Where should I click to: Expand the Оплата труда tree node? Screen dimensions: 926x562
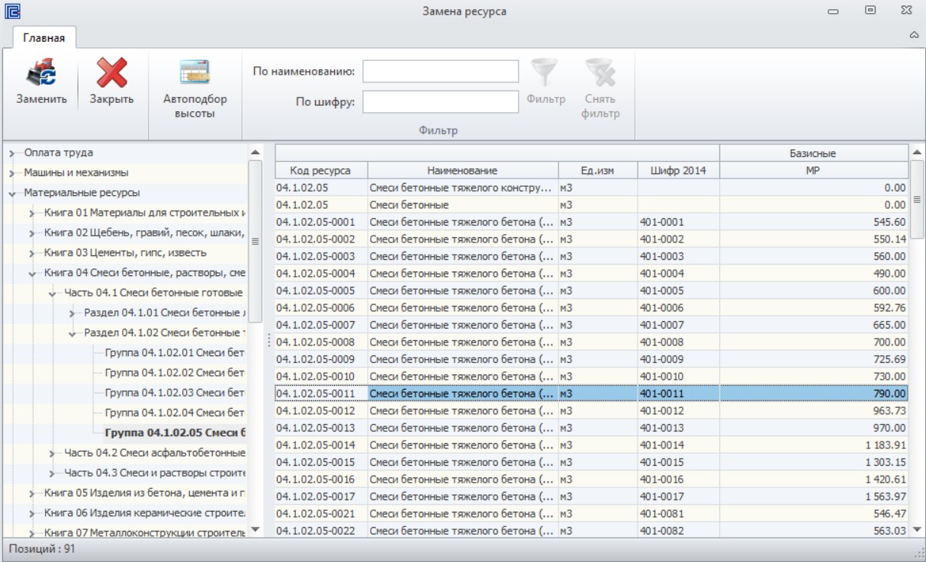(x=12, y=153)
